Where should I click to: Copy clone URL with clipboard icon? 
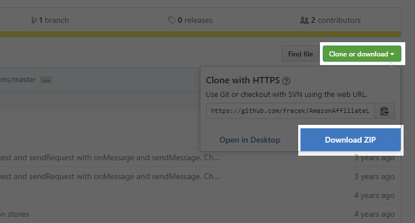[x=384, y=111]
